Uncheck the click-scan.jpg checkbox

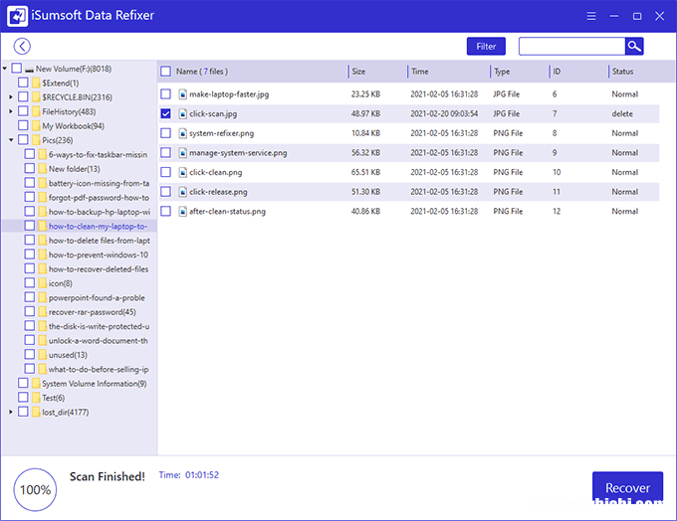(166, 114)
